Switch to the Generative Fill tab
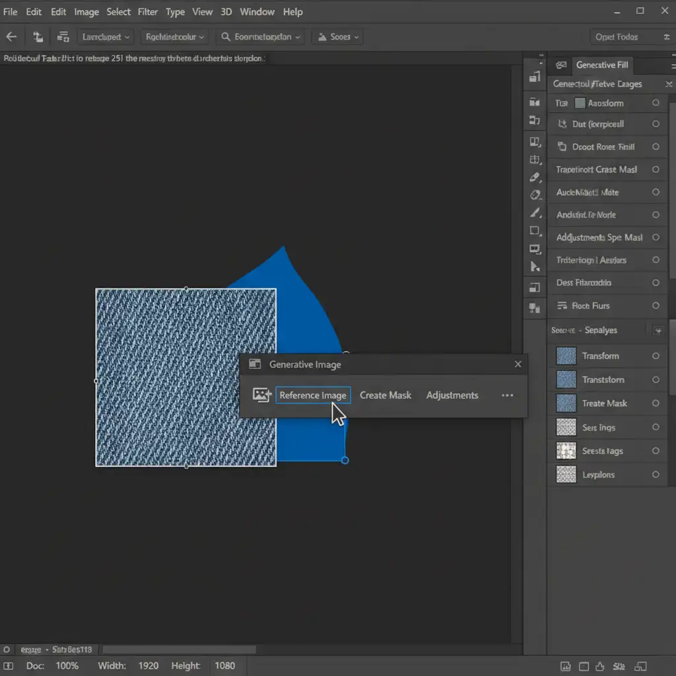The width and height of the screenshot is (676, 676). point(601,65)
